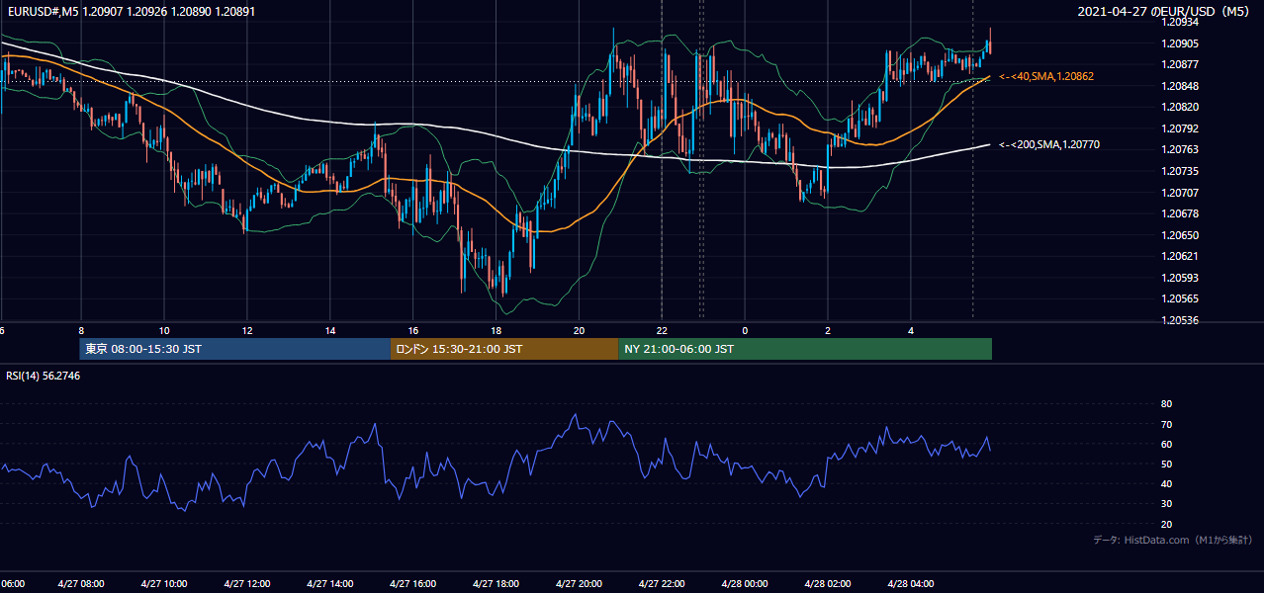
Task: Click the 70 level on the RSI scale
Action: [x=1166, y=424]
